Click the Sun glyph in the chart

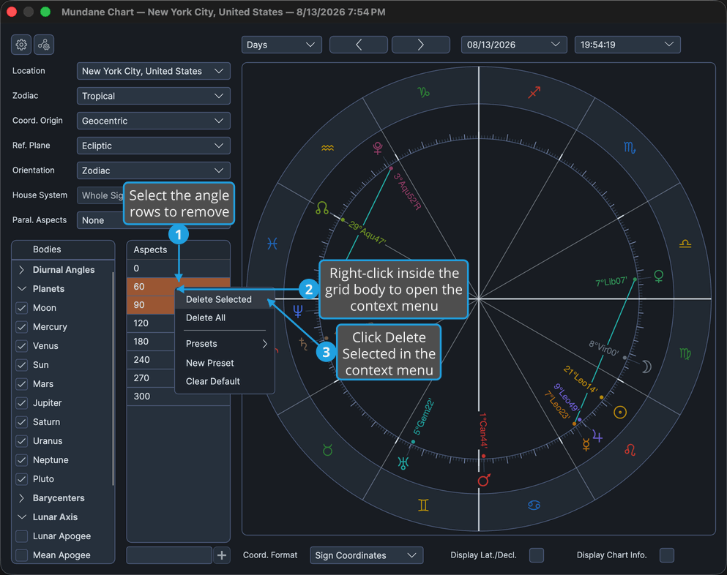click(620, 412)
